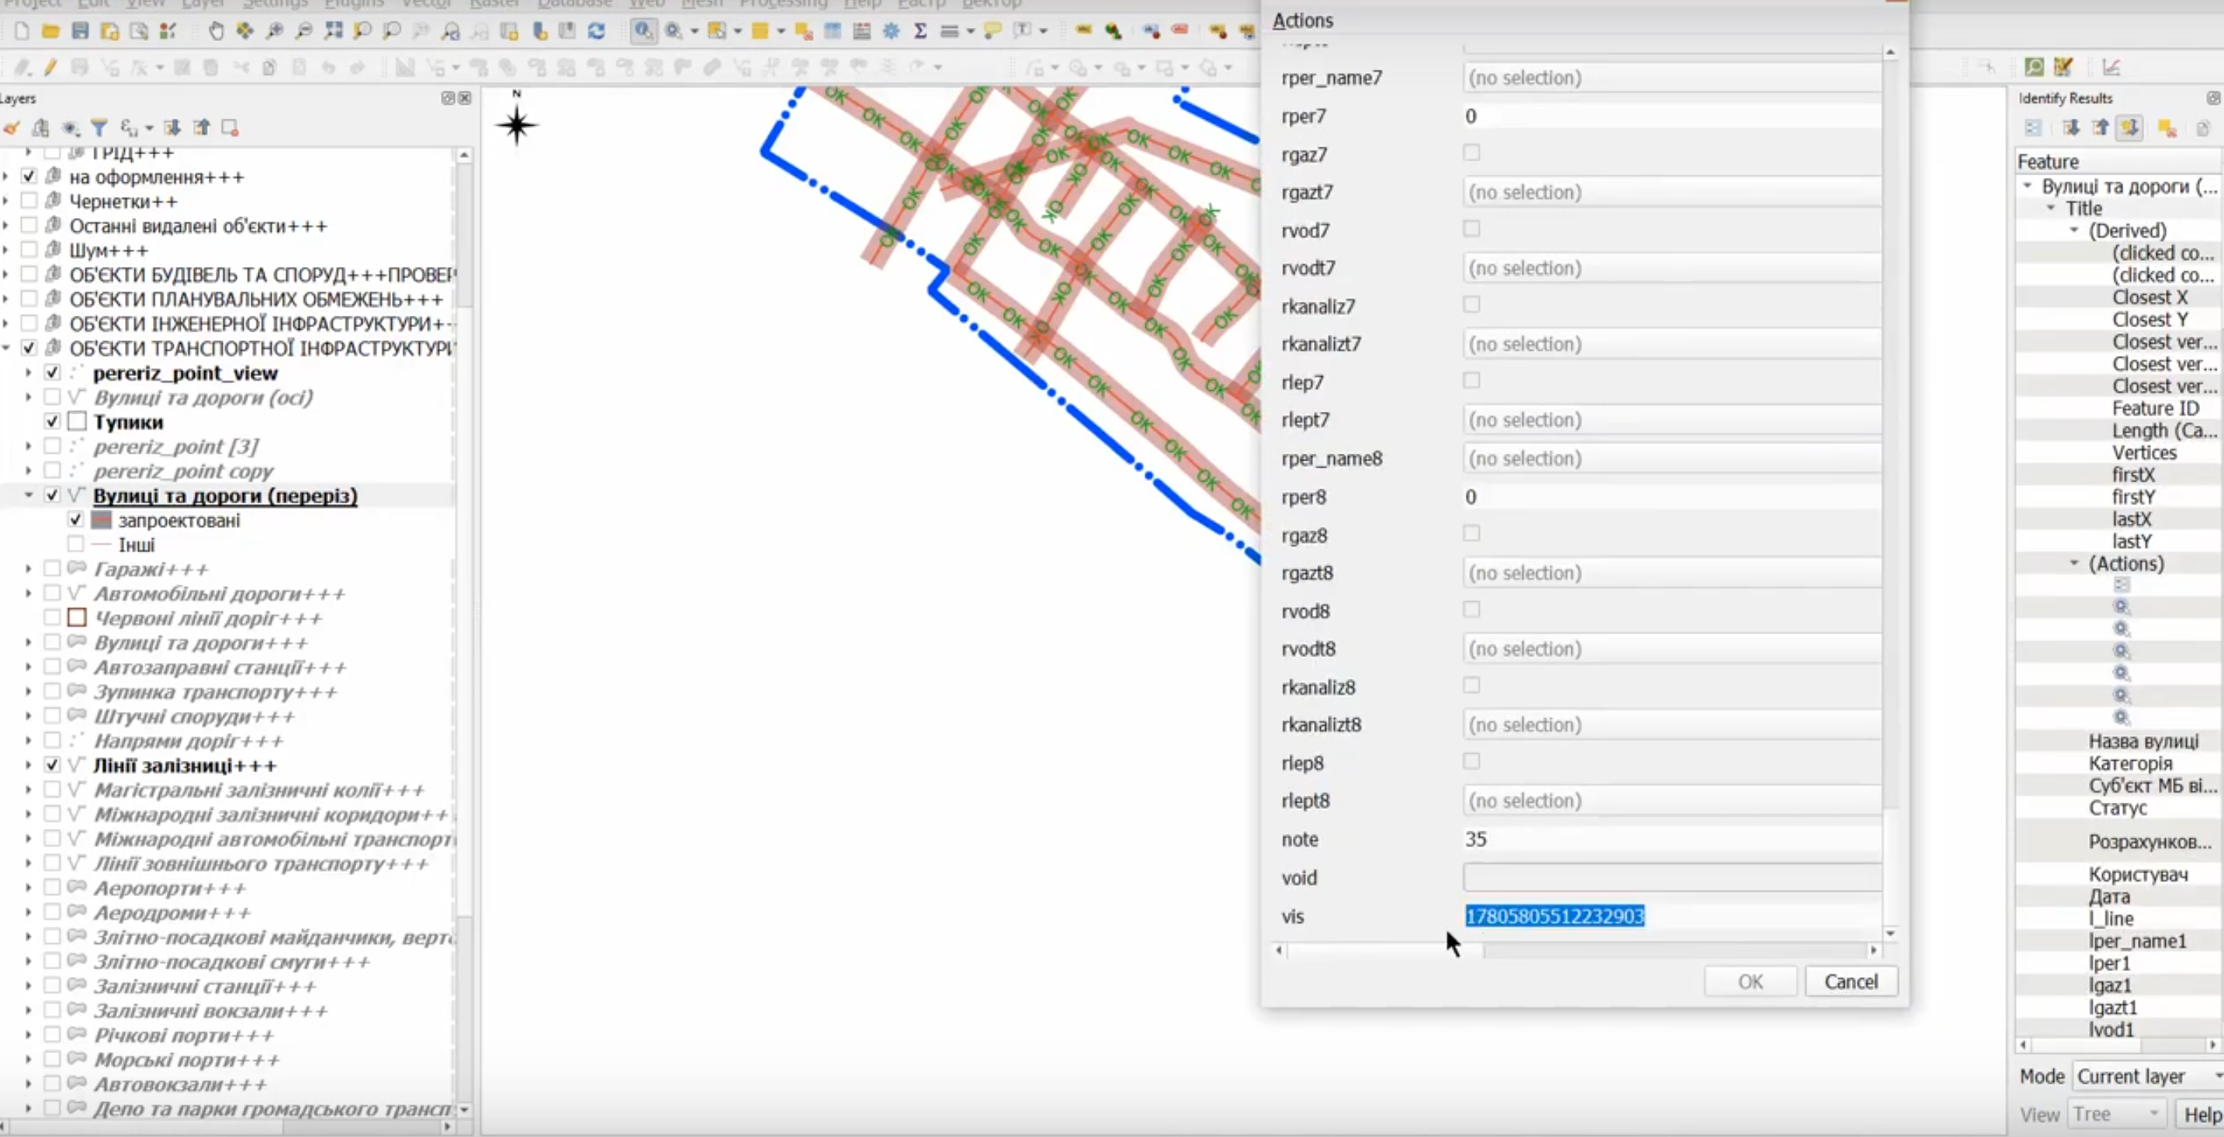Screen dimensions: 2224x1137
Task: Click the rper7 value field
Action: pos(1672,116)
